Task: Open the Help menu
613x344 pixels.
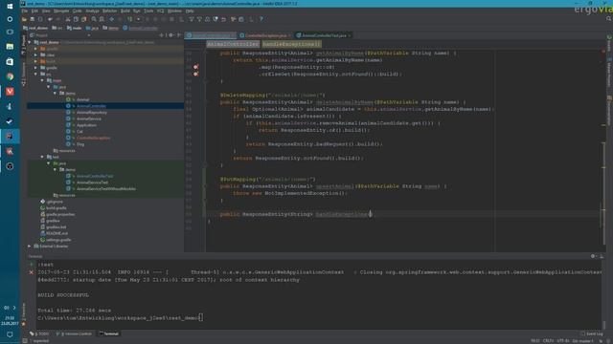Action: [x=190, y=11]
